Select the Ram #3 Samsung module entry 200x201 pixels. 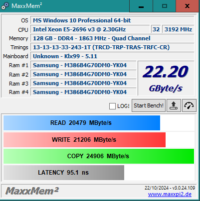point(83,83)
